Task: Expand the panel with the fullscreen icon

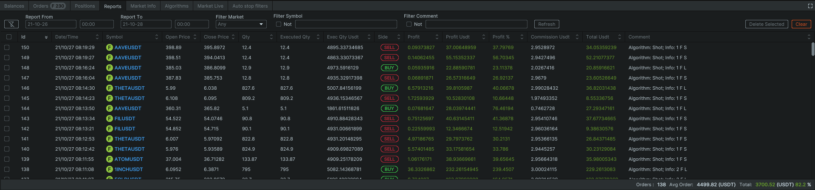Action: pyautogui.click(x=810, y=6)
